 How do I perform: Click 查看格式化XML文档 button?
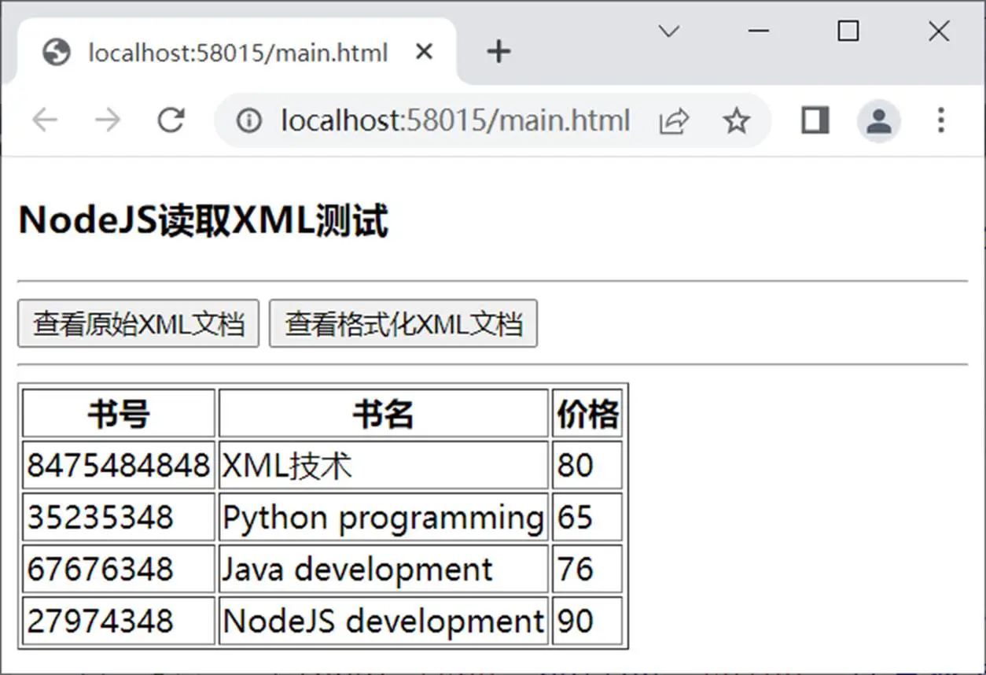coord(403,323)
